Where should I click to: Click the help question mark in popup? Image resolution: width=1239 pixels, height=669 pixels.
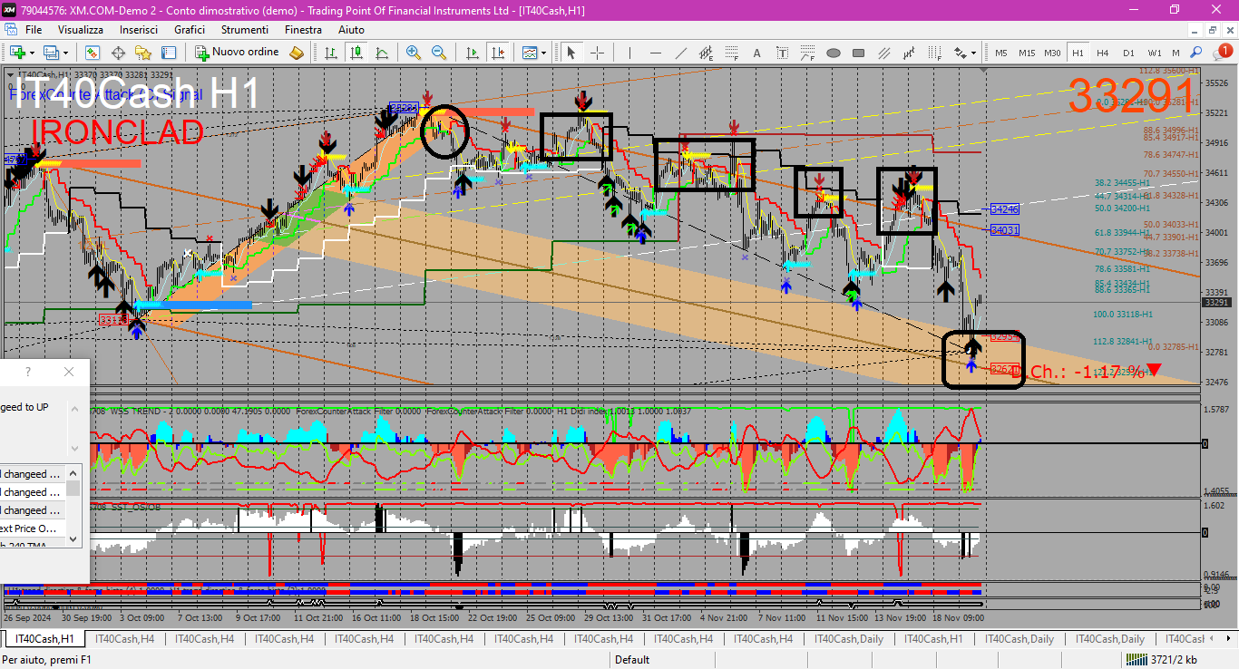[28, 372]
